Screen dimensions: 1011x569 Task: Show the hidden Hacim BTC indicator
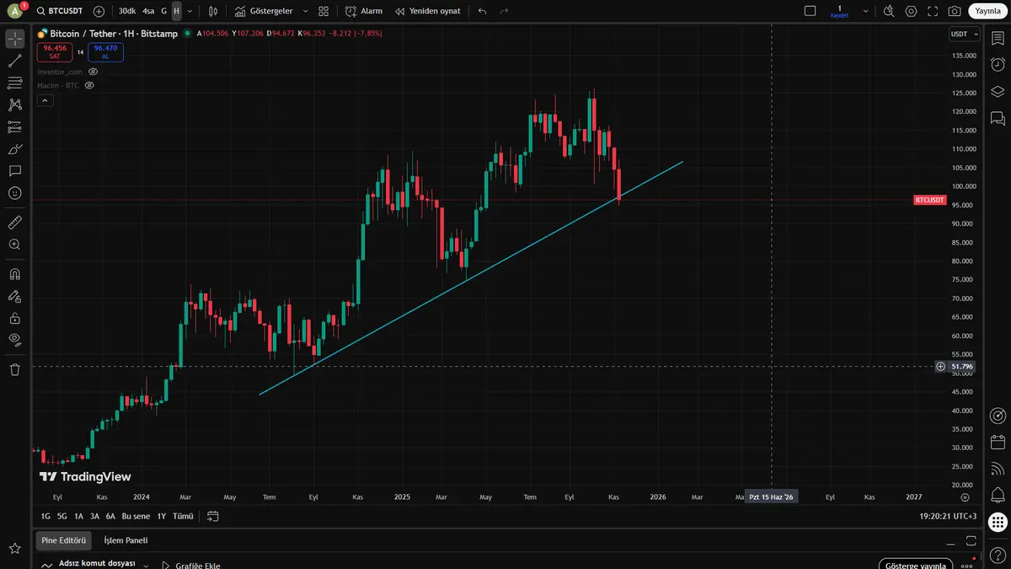coord(89,85)
